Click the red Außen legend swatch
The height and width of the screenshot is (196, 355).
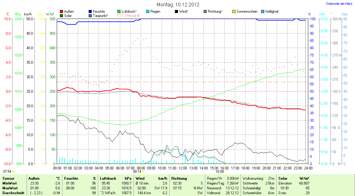(62, 11)
